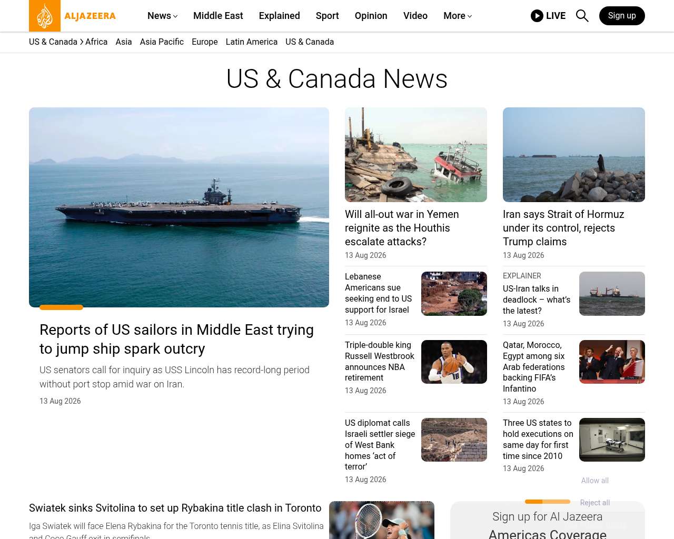Select the Latin America region tab
The image size is (674, 539).
(x=252, y=42)
